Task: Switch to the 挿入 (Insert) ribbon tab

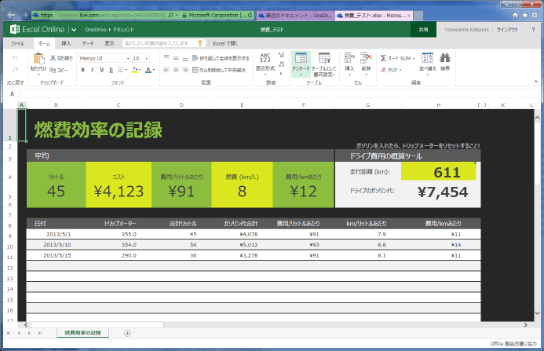Action: pos(66,43)
